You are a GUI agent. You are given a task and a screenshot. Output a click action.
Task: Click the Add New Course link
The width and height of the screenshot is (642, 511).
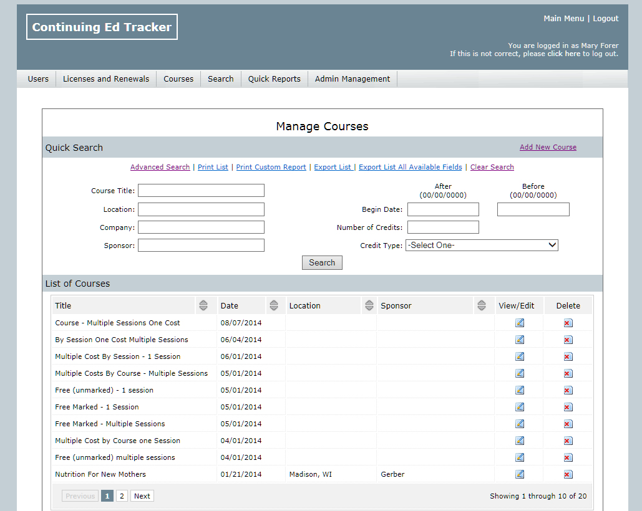(548, 147)
